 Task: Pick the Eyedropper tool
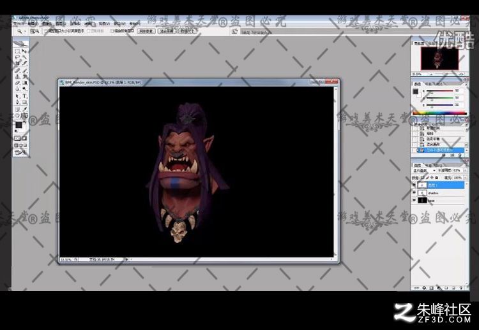(25, 110)
